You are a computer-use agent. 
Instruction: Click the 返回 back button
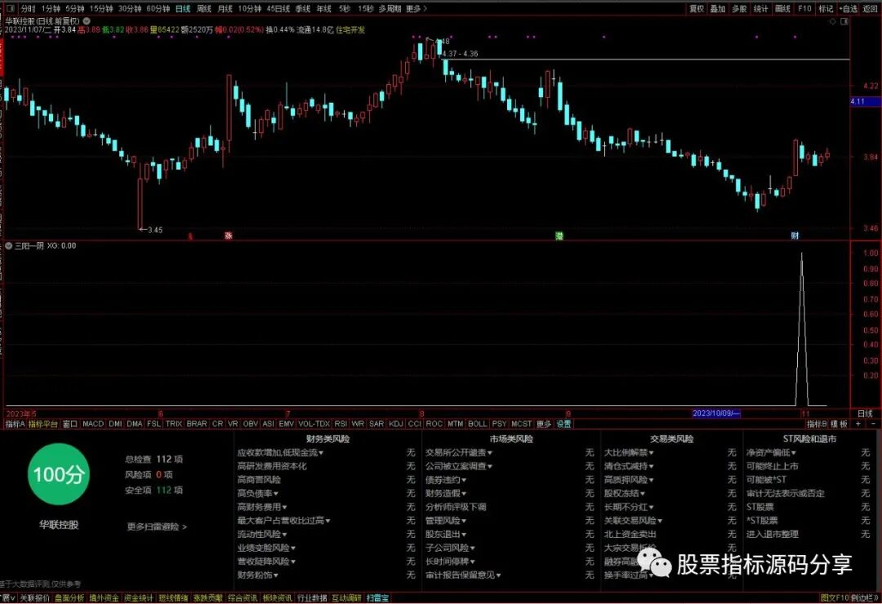pyautogui.click(x=871, y=8)
